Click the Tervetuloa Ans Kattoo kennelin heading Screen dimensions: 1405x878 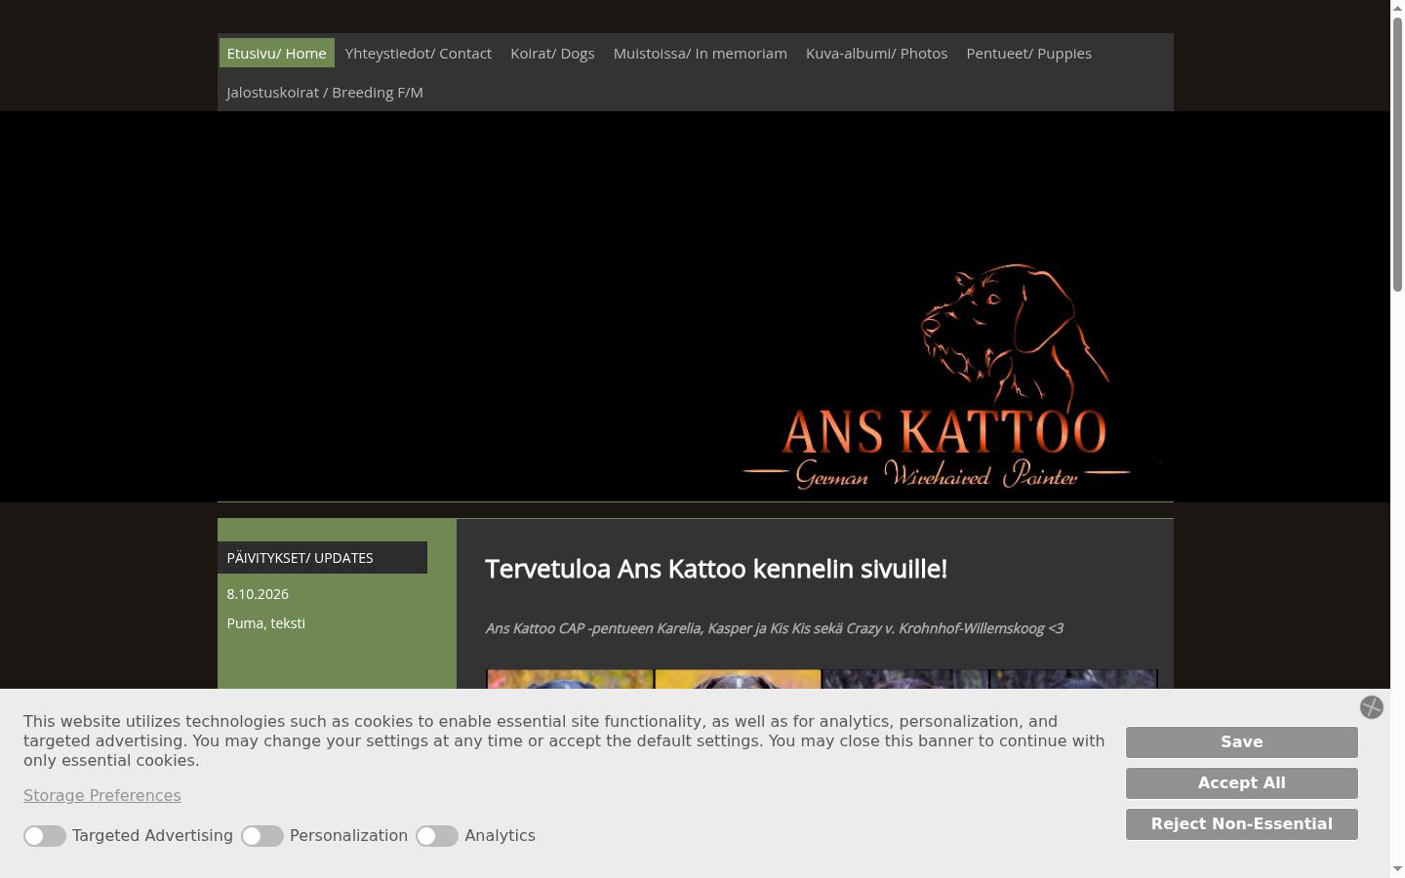(x=716, y=569)
